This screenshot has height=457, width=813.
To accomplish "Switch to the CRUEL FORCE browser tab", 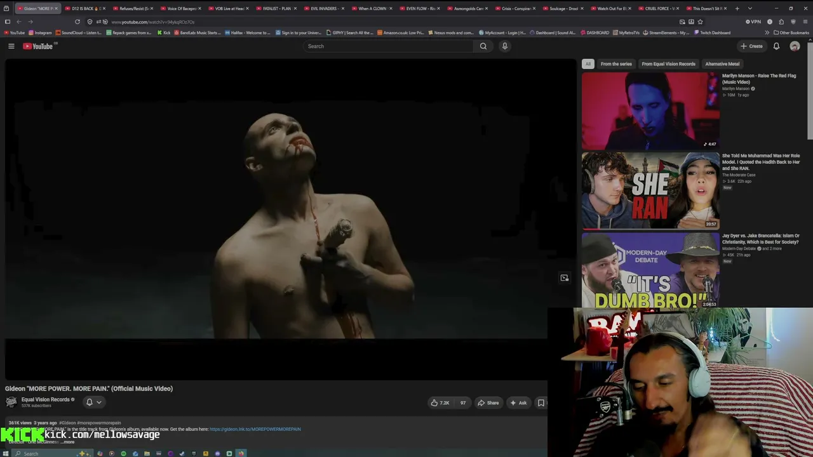I will point(659,8).
